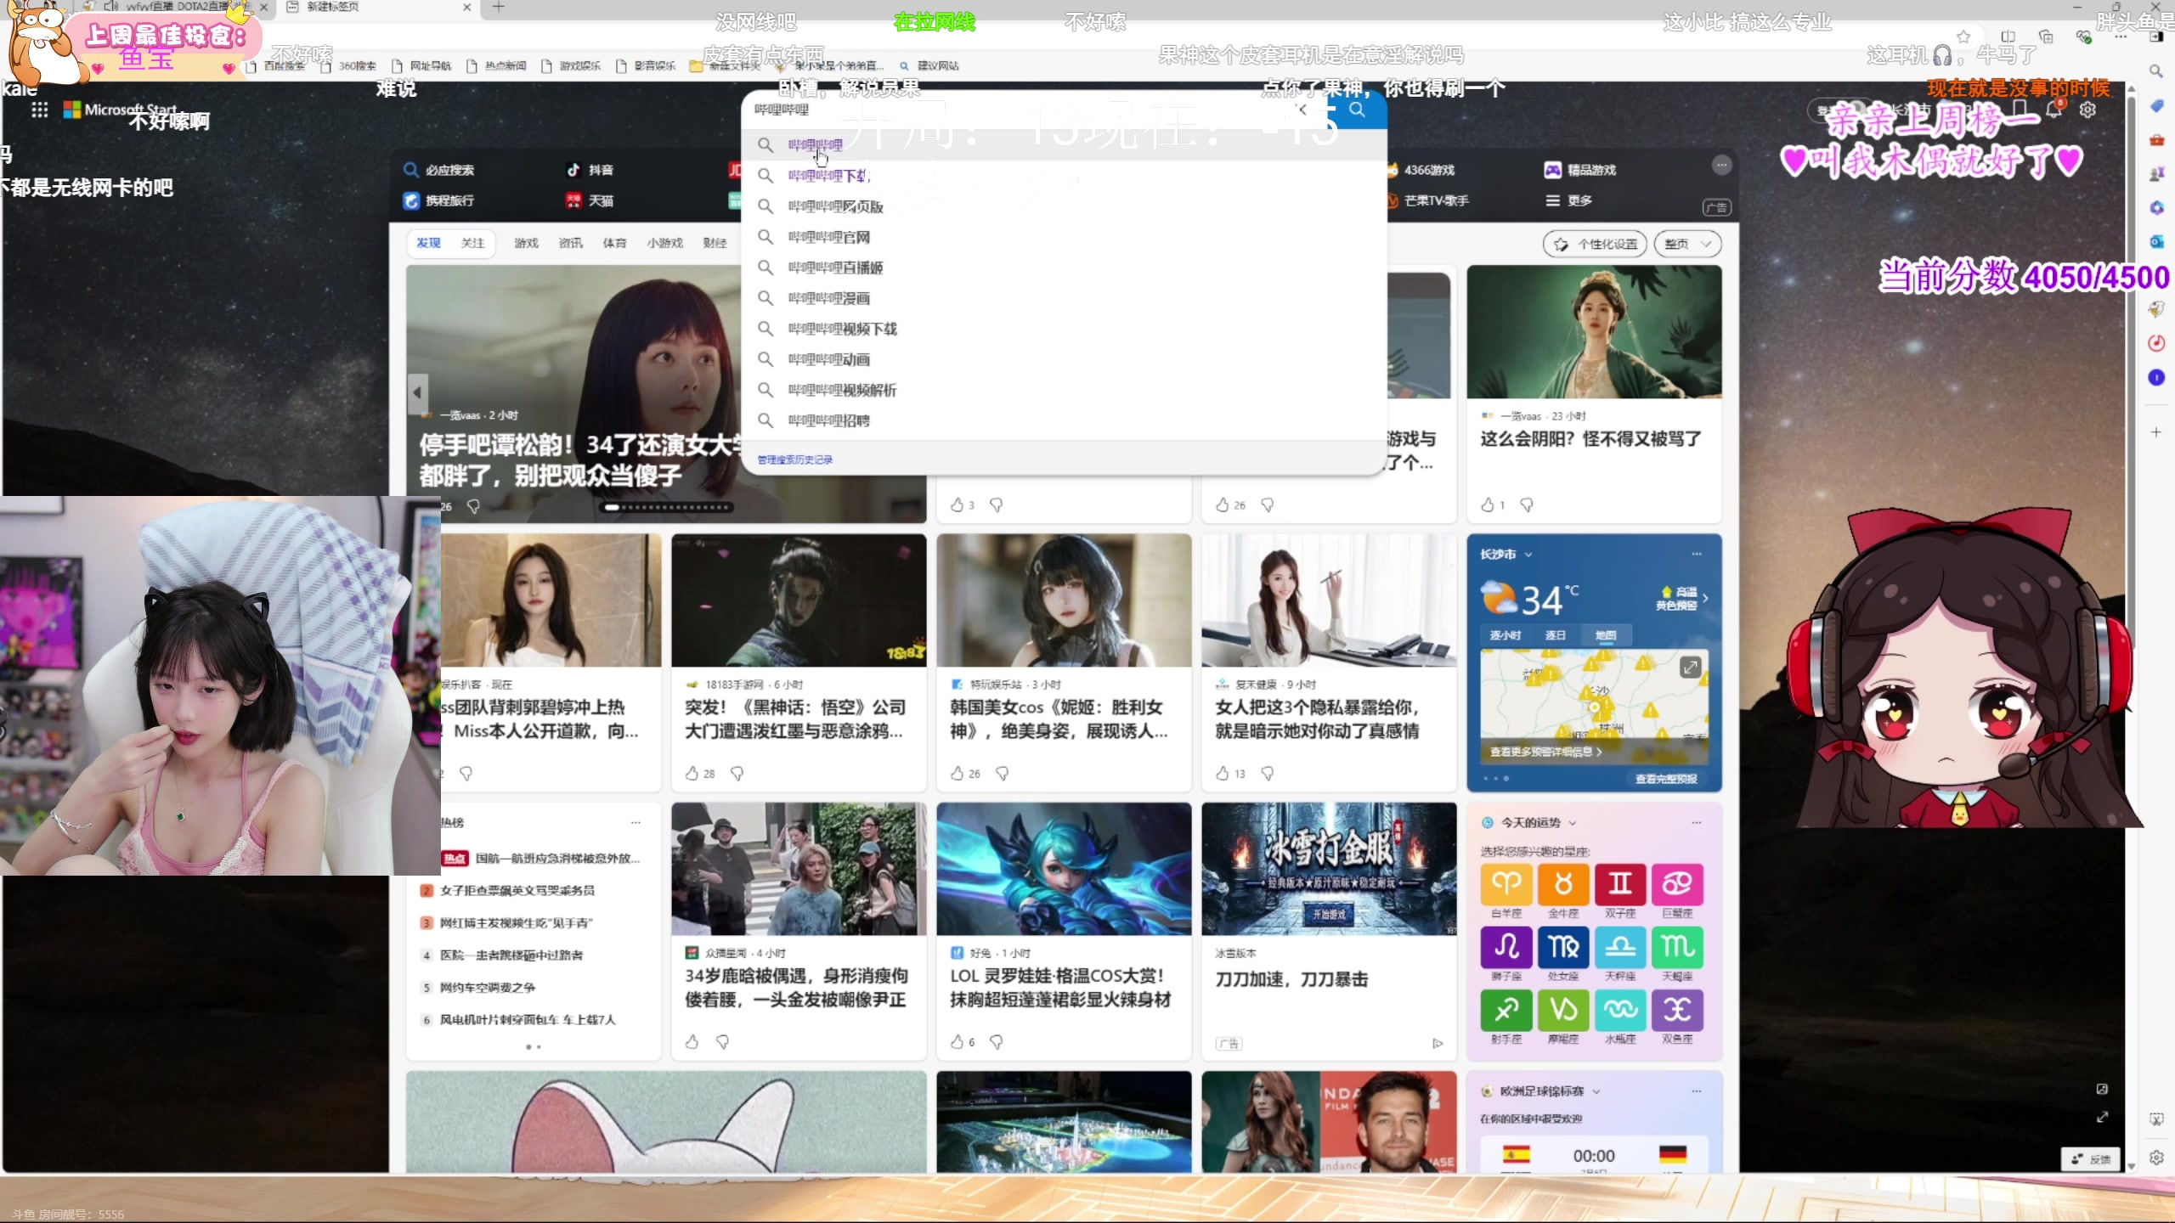The image size is (2175, 1223).
Task: Select the 金牛座 zodiac icon
Action: (x=1563, y=884)
